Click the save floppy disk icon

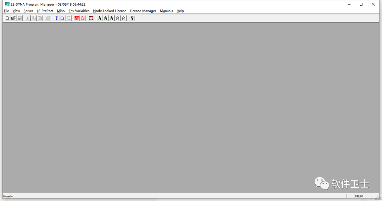tap(20, 18)
